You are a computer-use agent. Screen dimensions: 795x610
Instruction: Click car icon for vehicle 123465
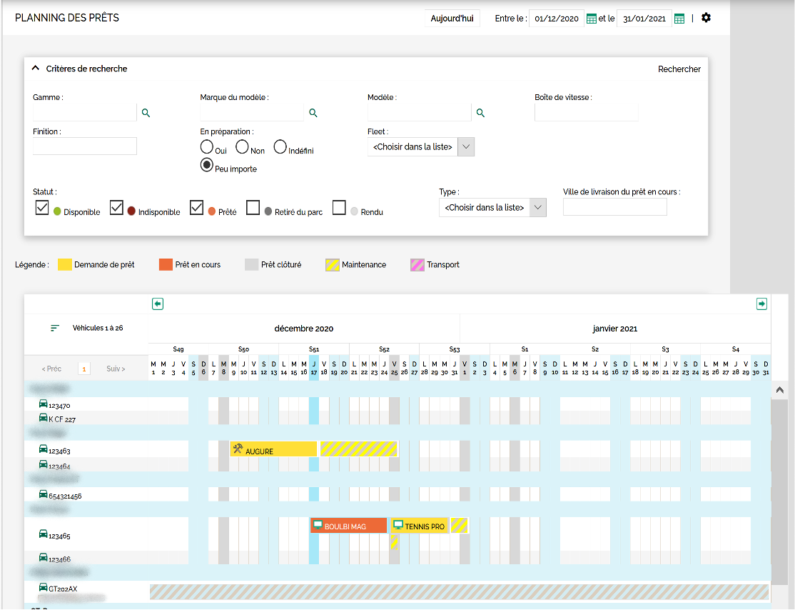click(x=43, y=534)
